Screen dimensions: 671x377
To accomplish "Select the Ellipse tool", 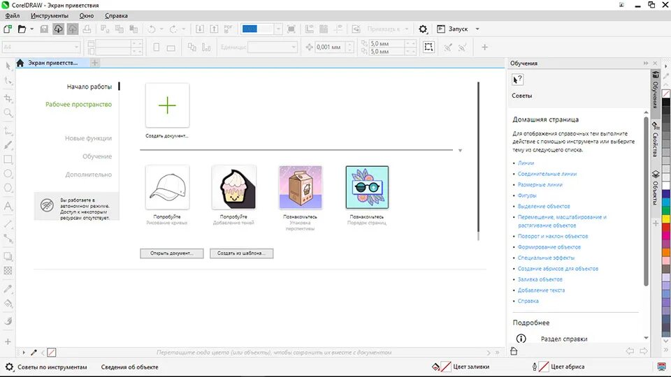I will 8,174.
